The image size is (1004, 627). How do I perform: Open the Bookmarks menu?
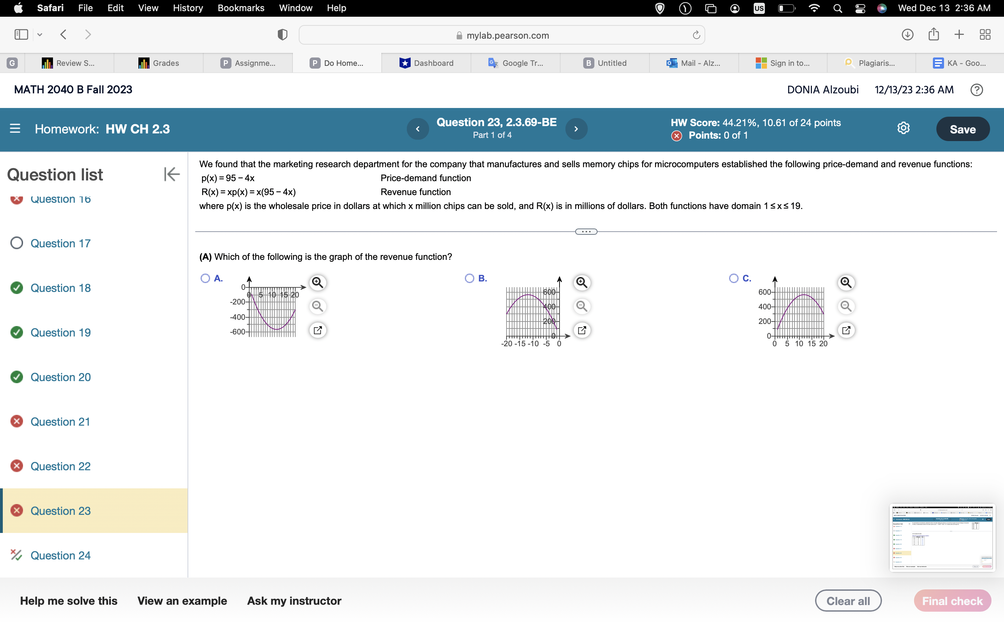pyautogui.click(x=241, y=8)
